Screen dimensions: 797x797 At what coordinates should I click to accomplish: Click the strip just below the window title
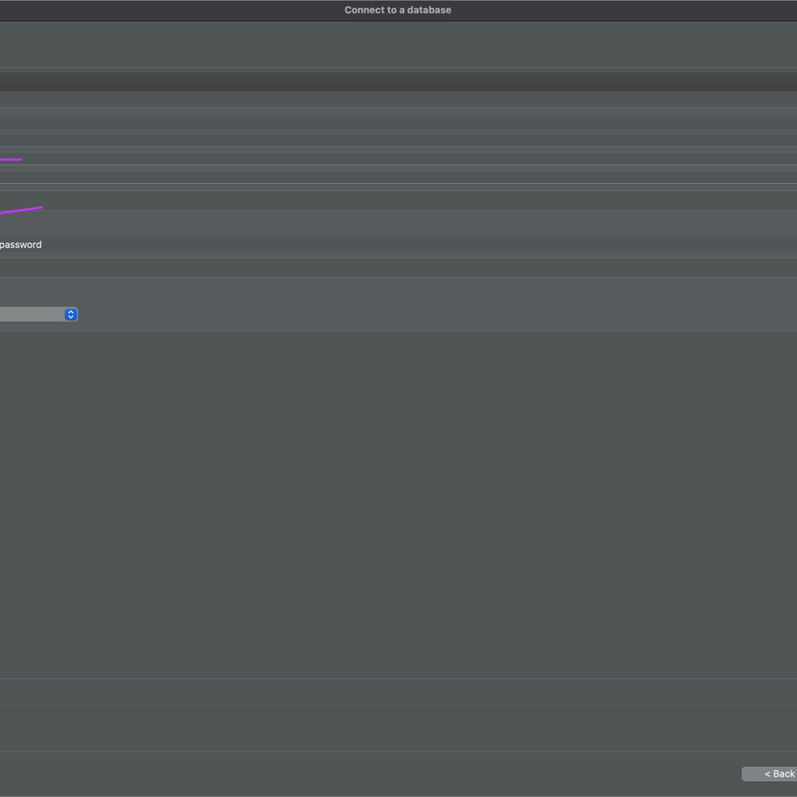click(398, 44)
